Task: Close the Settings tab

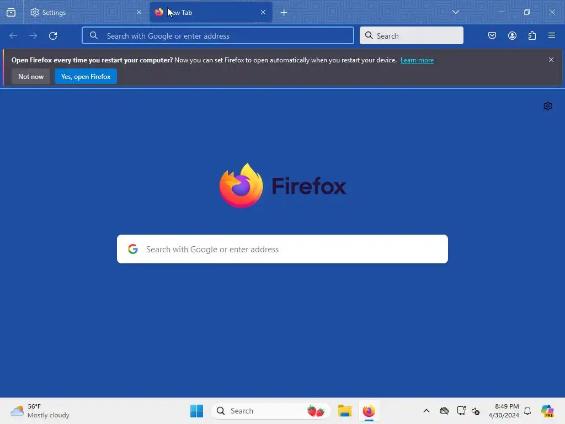Action: point(138,12)
